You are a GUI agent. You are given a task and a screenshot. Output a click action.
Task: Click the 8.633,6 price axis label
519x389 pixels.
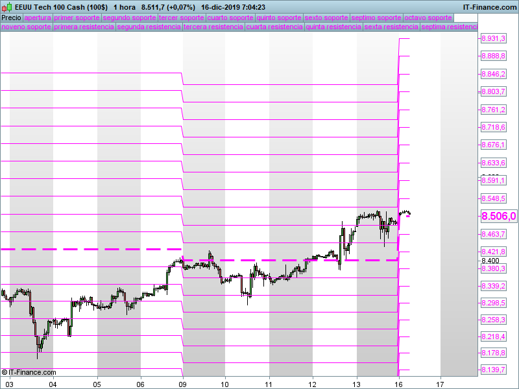[493, 163]
